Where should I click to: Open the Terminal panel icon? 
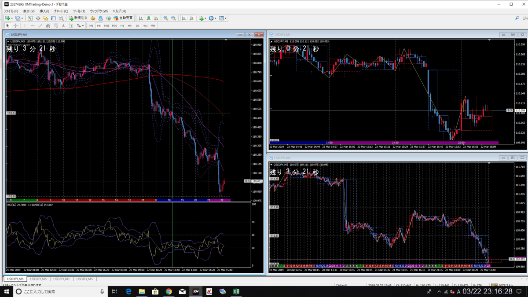tap(53, 18)
